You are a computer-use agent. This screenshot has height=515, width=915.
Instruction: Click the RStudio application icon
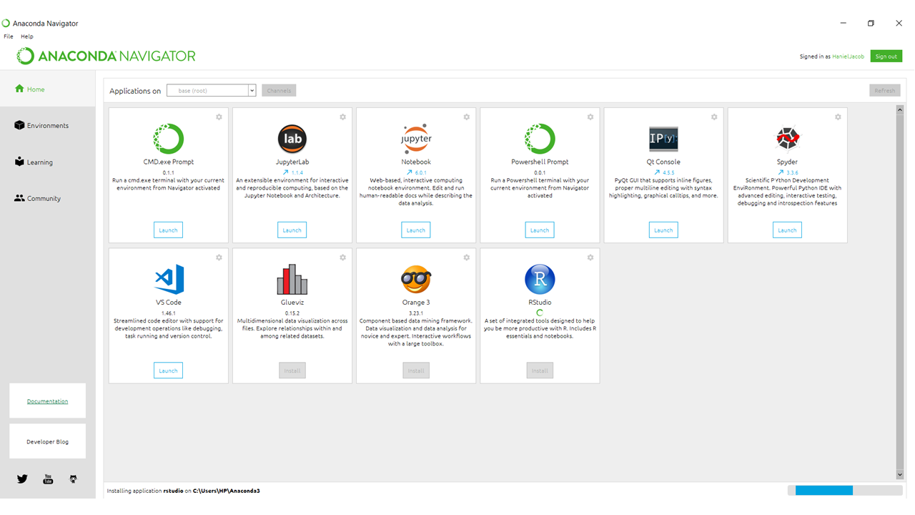coord(540,279)
